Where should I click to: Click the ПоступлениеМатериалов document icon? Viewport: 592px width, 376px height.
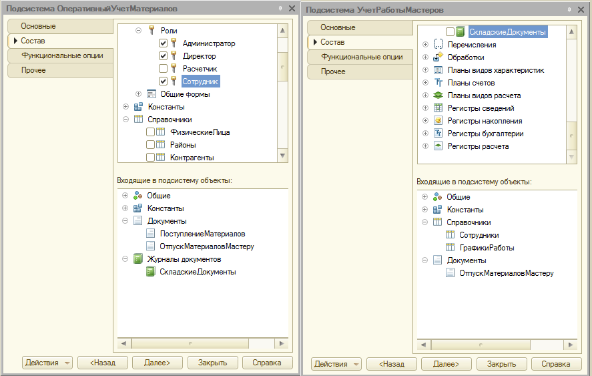pos(150,234)
